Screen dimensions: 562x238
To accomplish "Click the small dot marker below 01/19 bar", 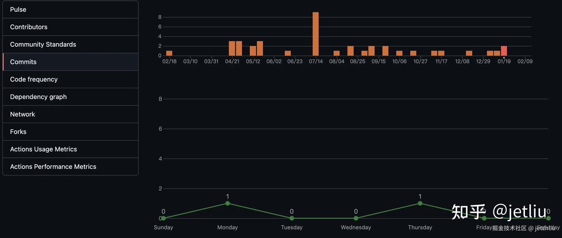I will point(504,58).
